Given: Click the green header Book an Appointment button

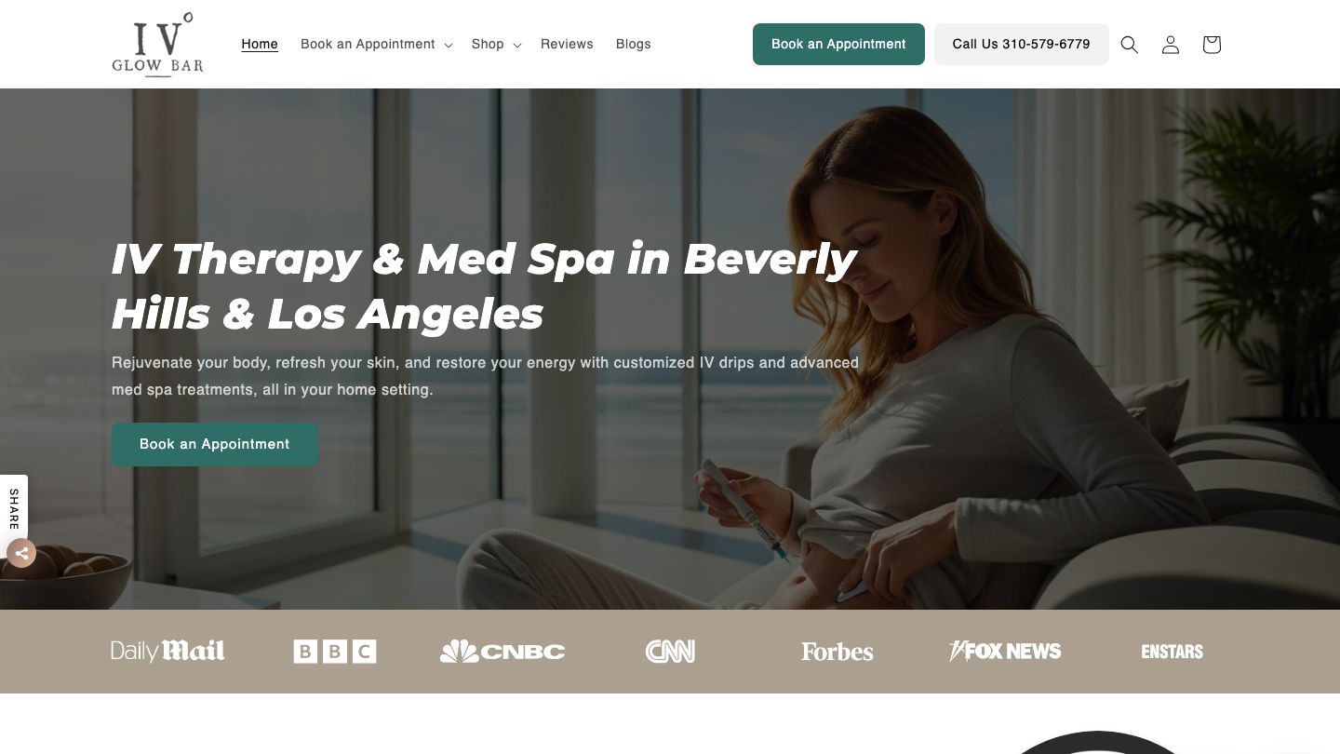Looking at the screenshot, I should coord(838,44).
